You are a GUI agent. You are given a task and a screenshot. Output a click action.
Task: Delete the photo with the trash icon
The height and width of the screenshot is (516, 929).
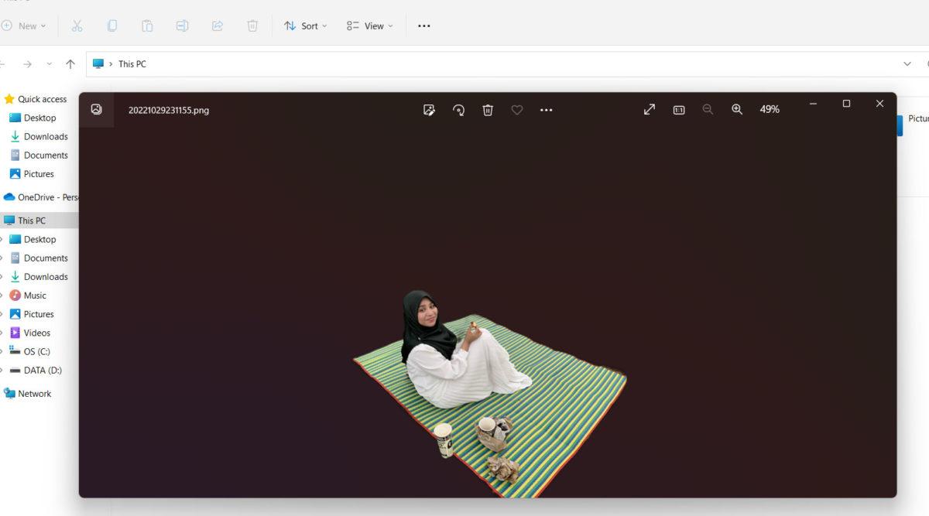click(x=488, y=110)
